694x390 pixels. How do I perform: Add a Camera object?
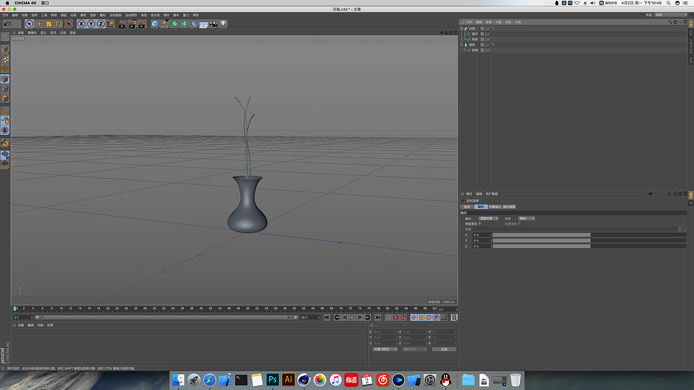[214, 24]
